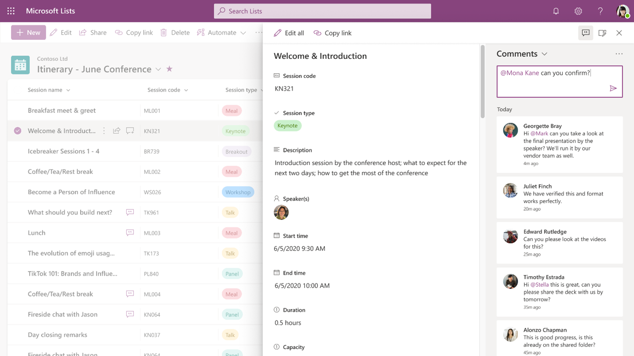Image resolution: width=634 pixels, height=356 pixels.
Task: Click share icon on Welcome & Introduction row
Action: [x=117, y=131]
